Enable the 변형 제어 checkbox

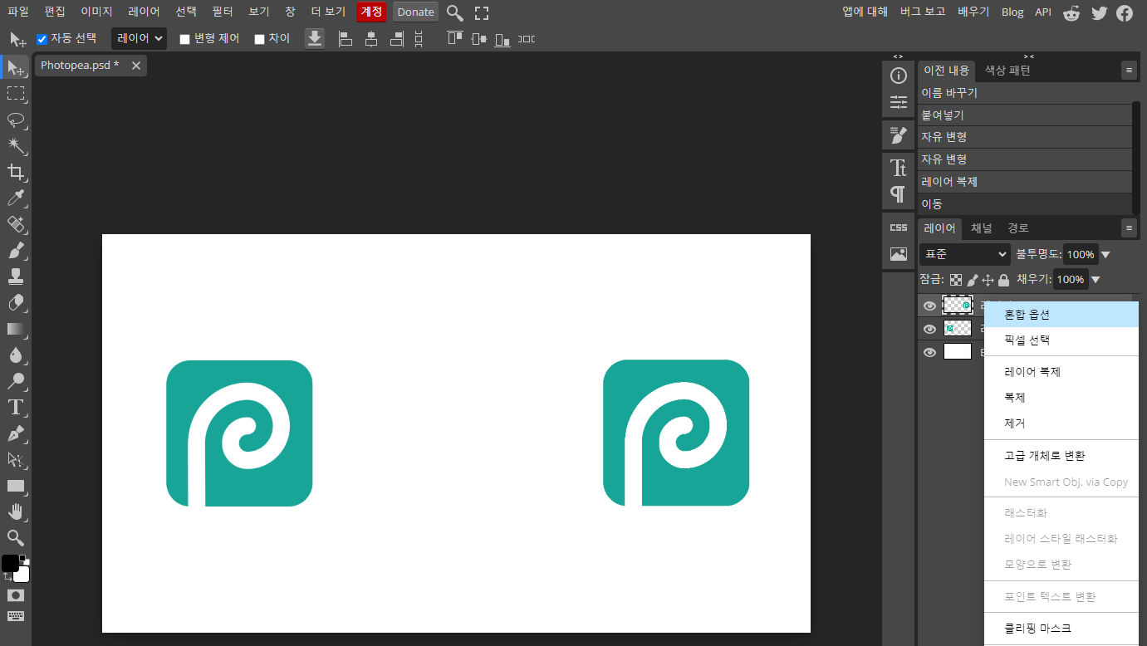[x=184, y=39]
